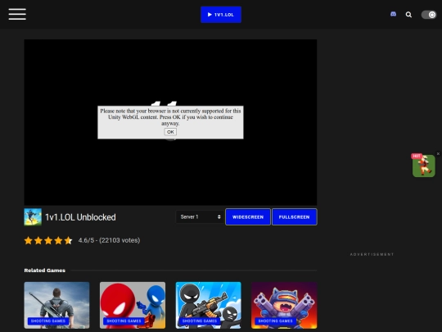Screen dimensions: 442x332
Task: Switch to widescreen mode
Action: tap(248, 216)
